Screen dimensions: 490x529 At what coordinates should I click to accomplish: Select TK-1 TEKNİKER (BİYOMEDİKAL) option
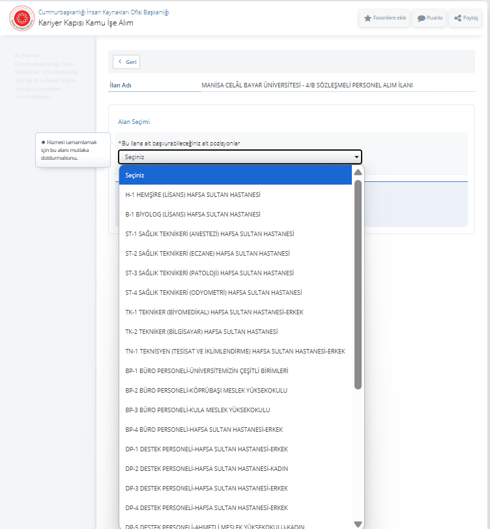tap(235, 312)
